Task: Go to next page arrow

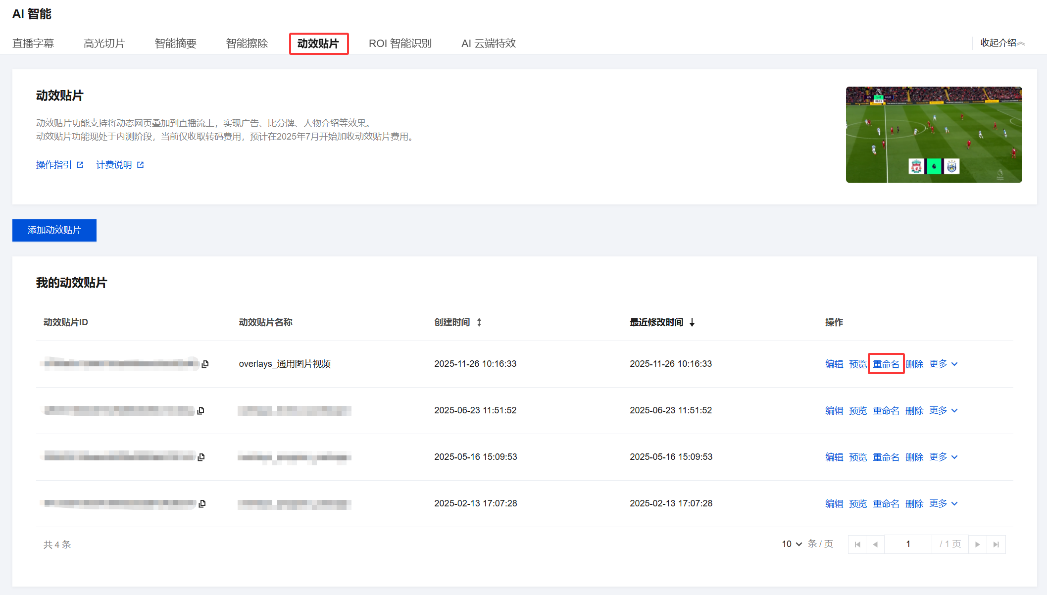Action: click(x=977, y=544)
